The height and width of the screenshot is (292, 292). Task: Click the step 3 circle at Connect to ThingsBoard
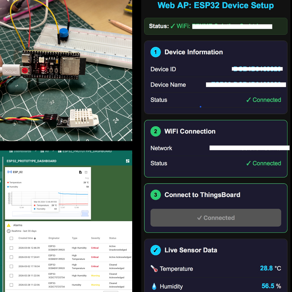coord(155,195)
